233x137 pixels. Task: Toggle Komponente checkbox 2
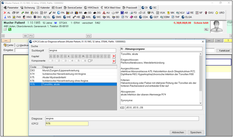[57, 61]
